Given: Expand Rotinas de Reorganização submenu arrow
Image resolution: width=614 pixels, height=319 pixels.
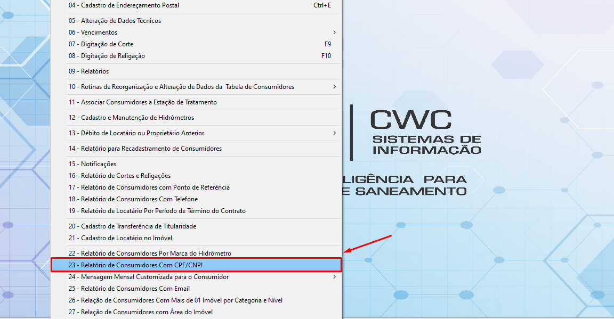Looking at the screenshot, I should (x=334, y=87).
